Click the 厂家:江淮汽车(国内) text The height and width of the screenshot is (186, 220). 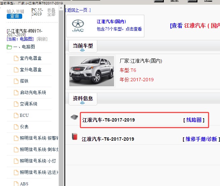(141, 61)
